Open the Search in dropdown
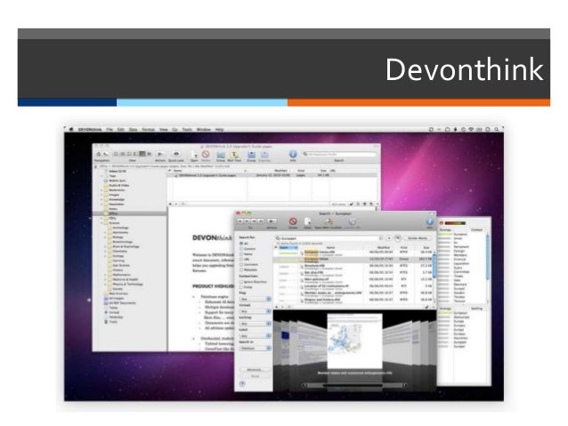The height and width of the screenshot is (426, 568). 255,349
